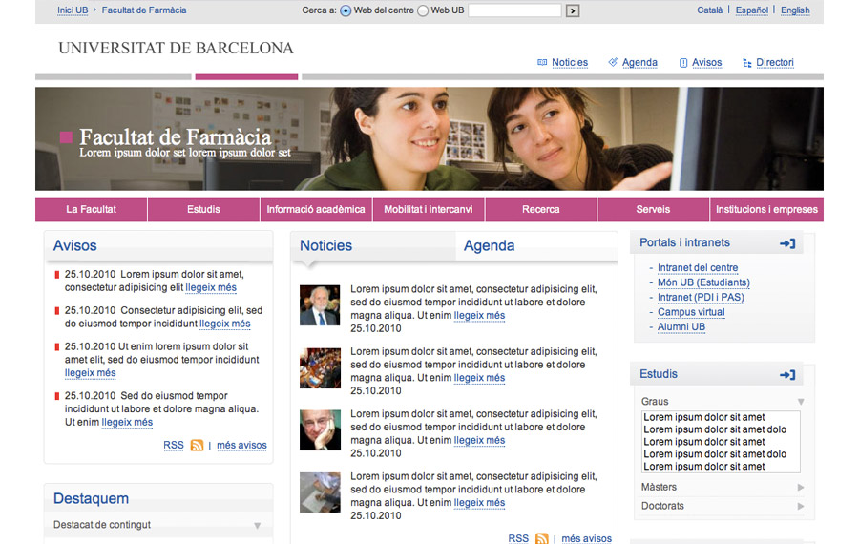The width and height of the screenshot is (859, 544).
Task: Expand the Doctorats section
Action: click(801, 506)
